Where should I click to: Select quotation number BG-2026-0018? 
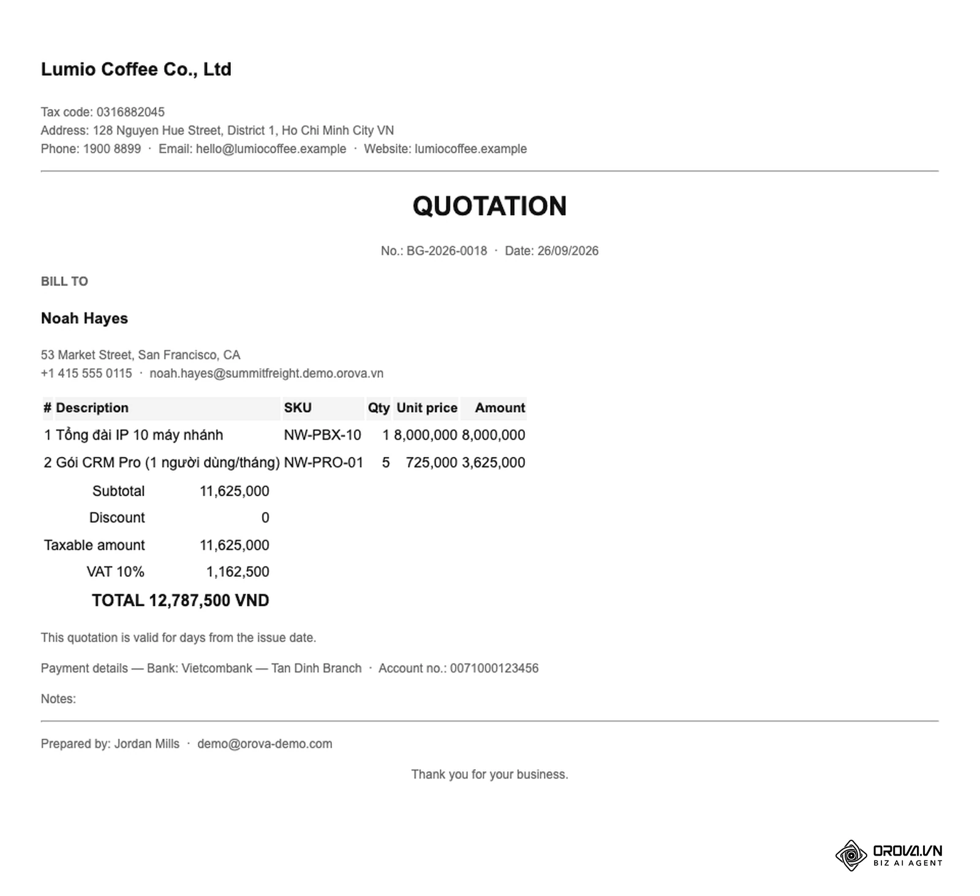click(x=447, y=250)
